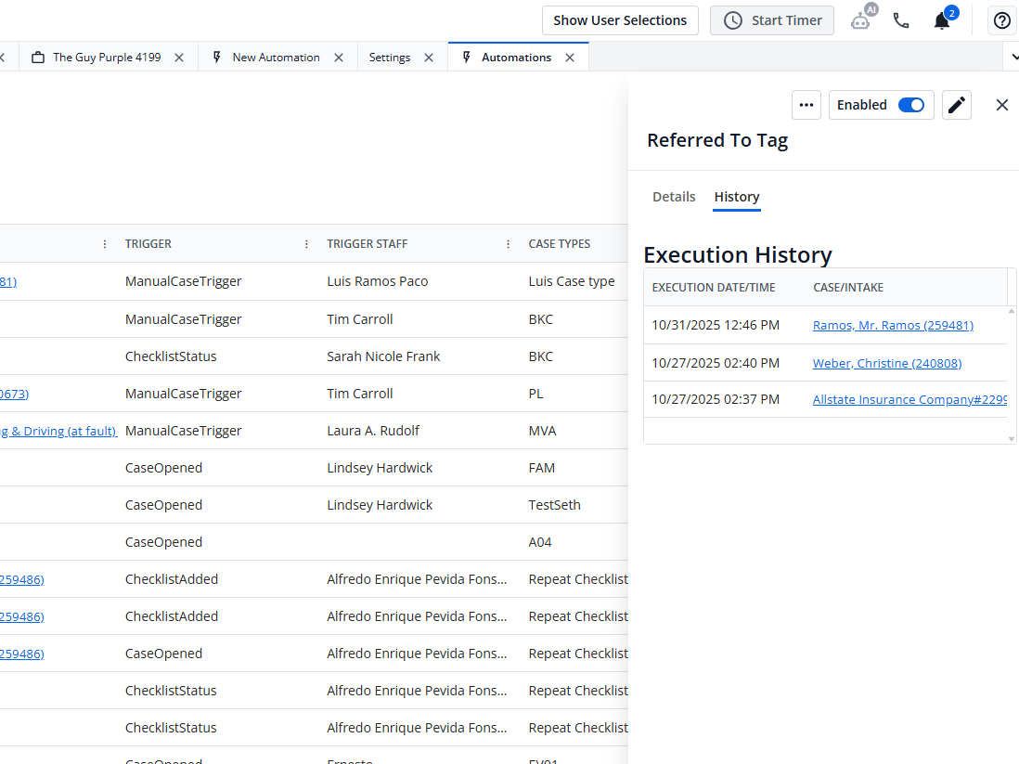
Task: Switch to the Details tab
Action: pos(674,197)
